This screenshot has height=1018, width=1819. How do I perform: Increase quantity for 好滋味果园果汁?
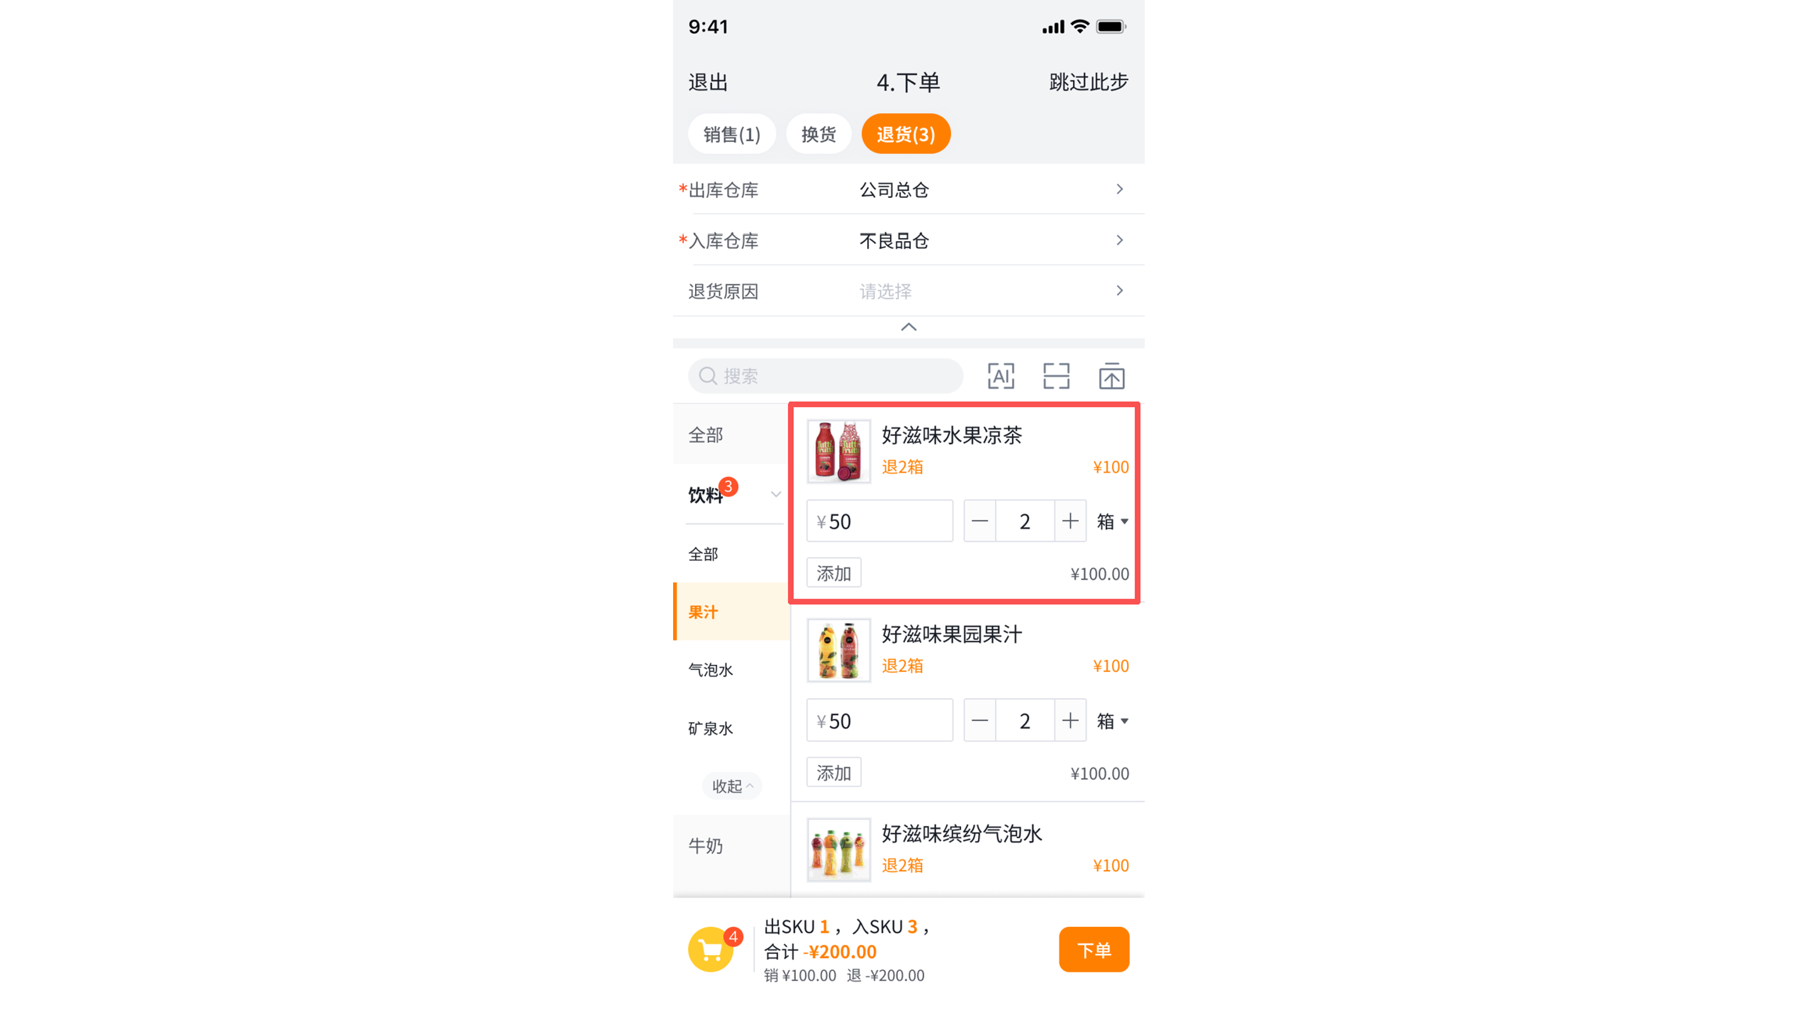coord(1070,720)
